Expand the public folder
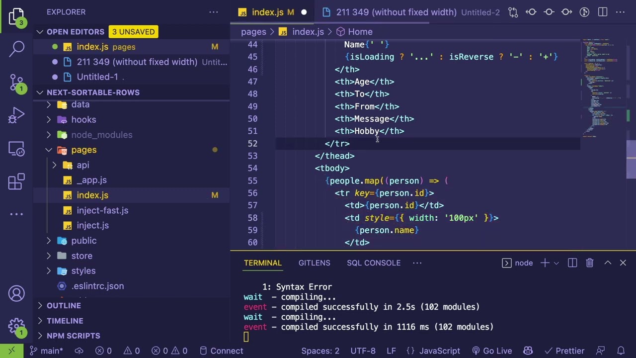 click(x=49, y=241)
